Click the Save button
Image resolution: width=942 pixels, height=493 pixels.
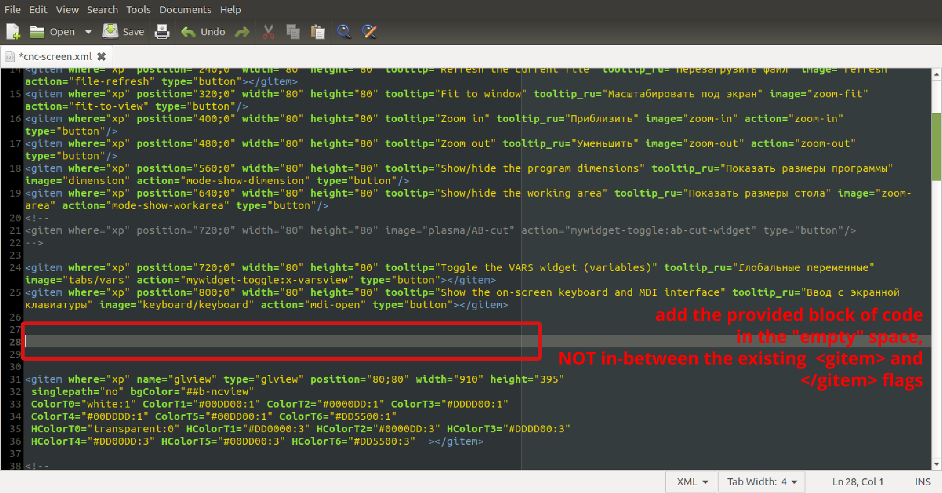(124, 32)
